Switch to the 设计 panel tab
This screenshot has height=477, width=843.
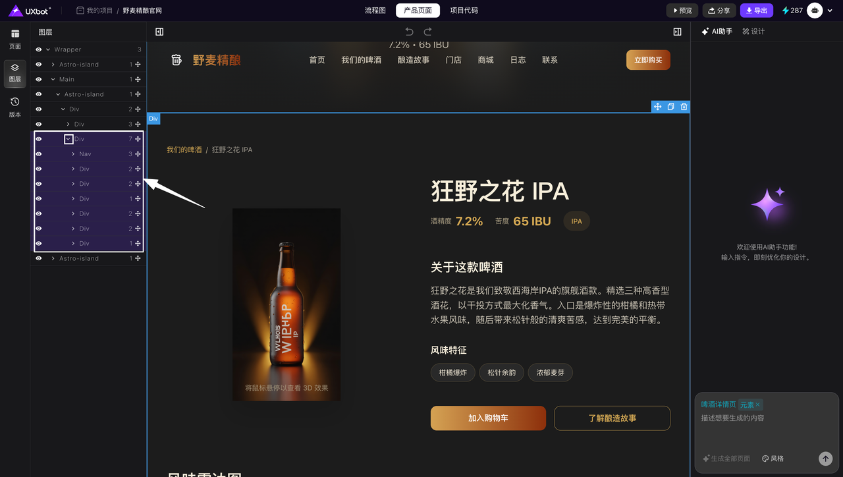click(753, 32)
